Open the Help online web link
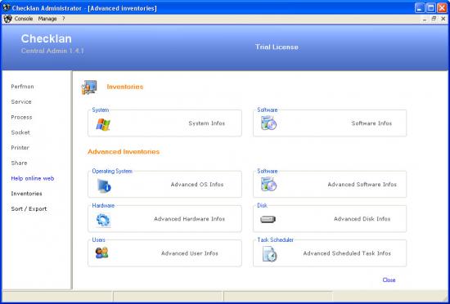Screen dimensions: 450x304 (33, 178)
